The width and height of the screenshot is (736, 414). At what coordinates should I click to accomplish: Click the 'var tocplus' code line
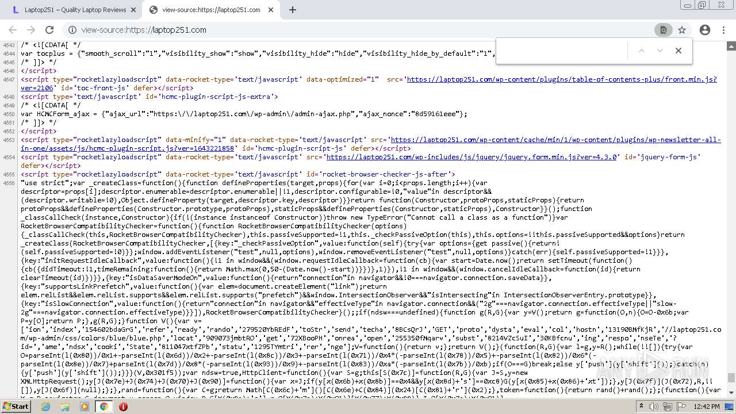click(x=258, y=53)
